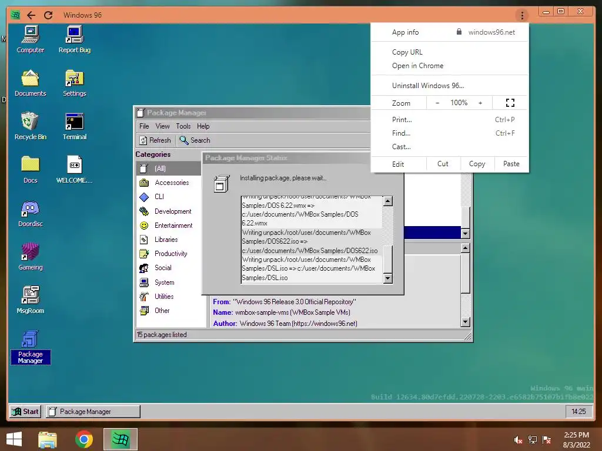Screen dimensions: 602x451
Task: Click the three-dot app menu button
Action: point(522,15)
